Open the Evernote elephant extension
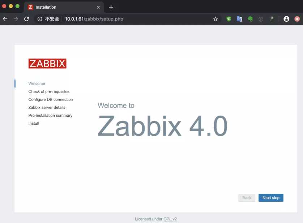 (250, 19)
